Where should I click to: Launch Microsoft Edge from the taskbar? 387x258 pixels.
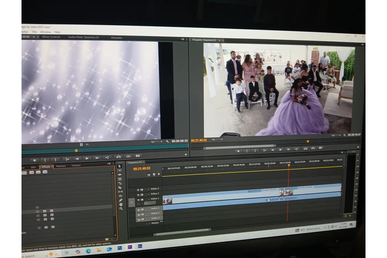pos(88,250)
